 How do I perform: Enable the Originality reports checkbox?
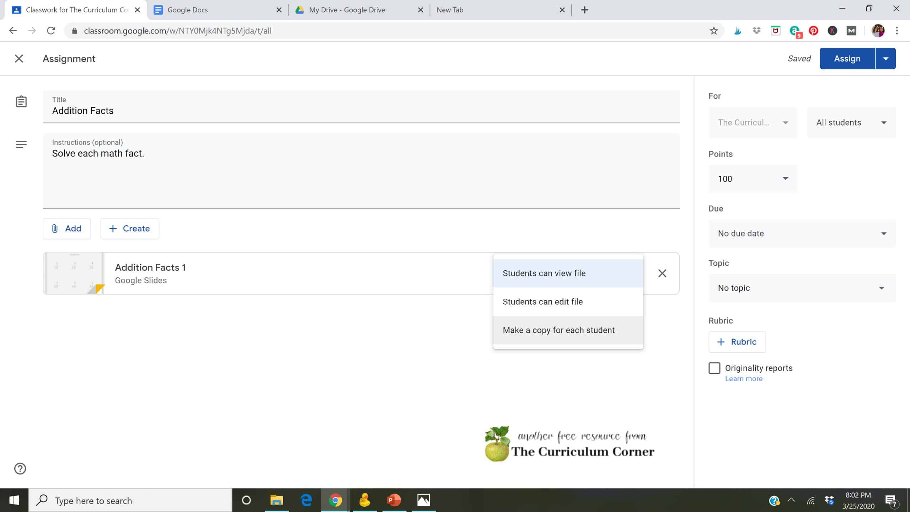click(x=714, y=368)
